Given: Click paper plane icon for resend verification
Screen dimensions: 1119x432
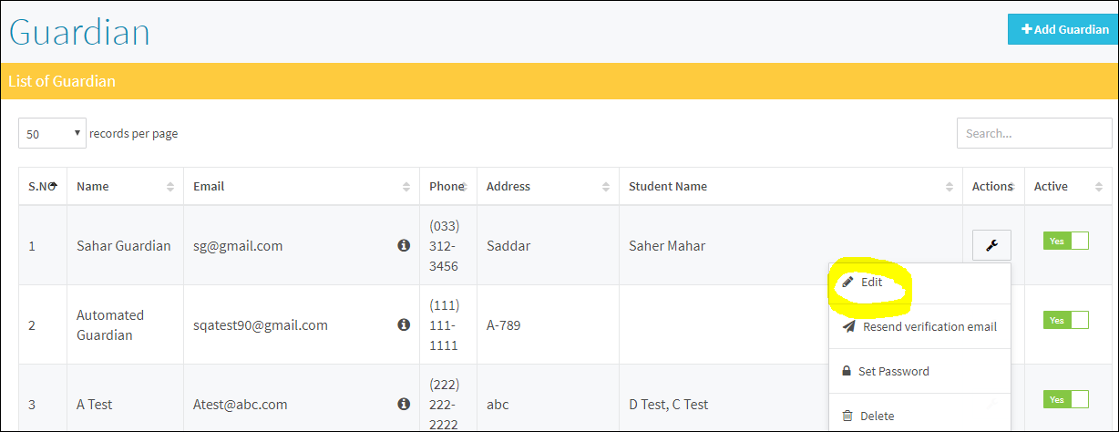Looking at the screenshot, I should pos(848,326).
